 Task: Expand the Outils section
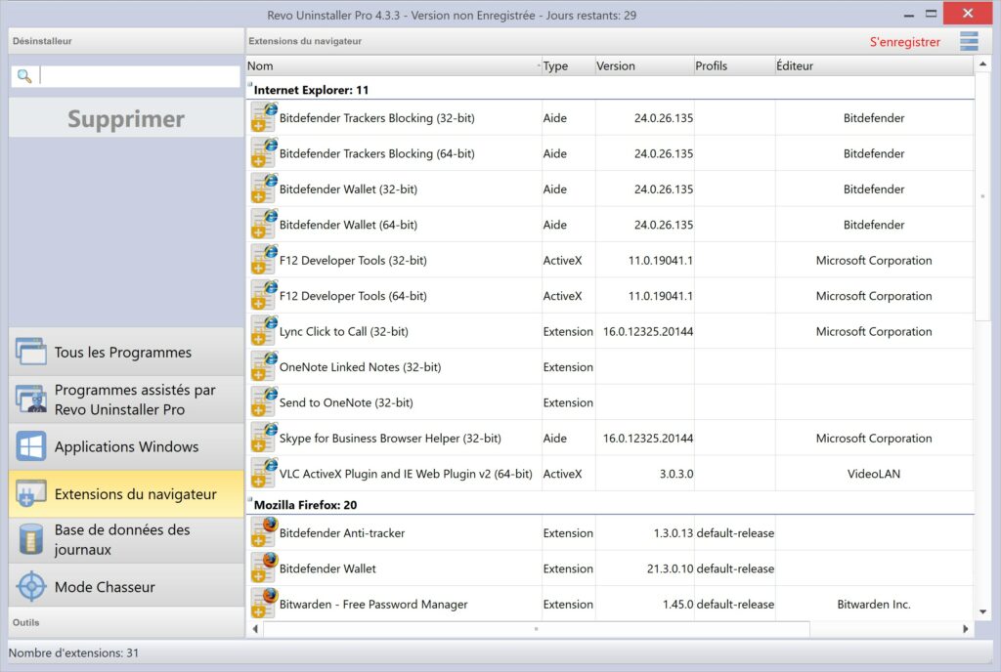(x=126, y=622)
